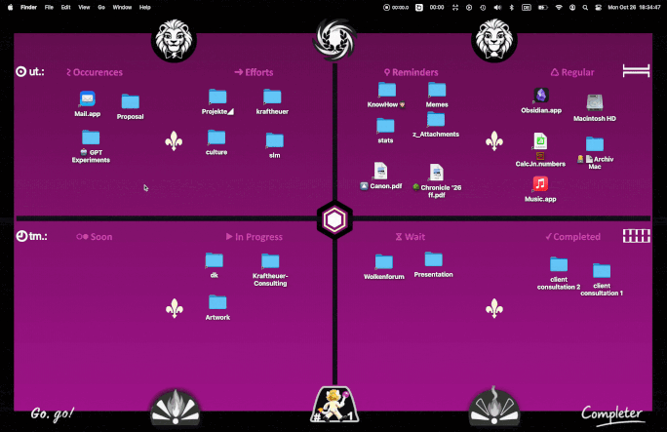Select the Projekte folder
The image size is (667, 432).
click(x=217, y=97)
